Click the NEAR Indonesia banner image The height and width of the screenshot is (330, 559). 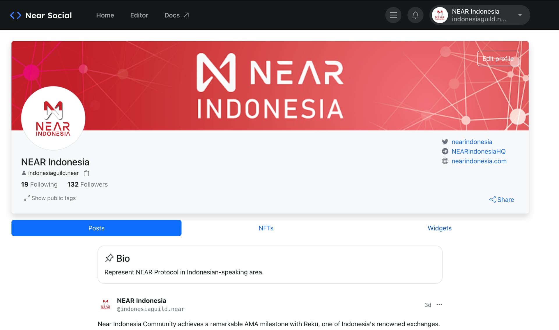pyautogui.click(x=270, y=86)
